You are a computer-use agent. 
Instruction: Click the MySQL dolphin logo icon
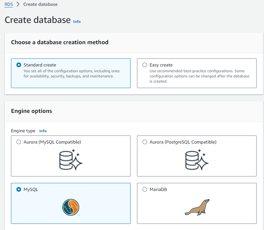tap(71, 207)
